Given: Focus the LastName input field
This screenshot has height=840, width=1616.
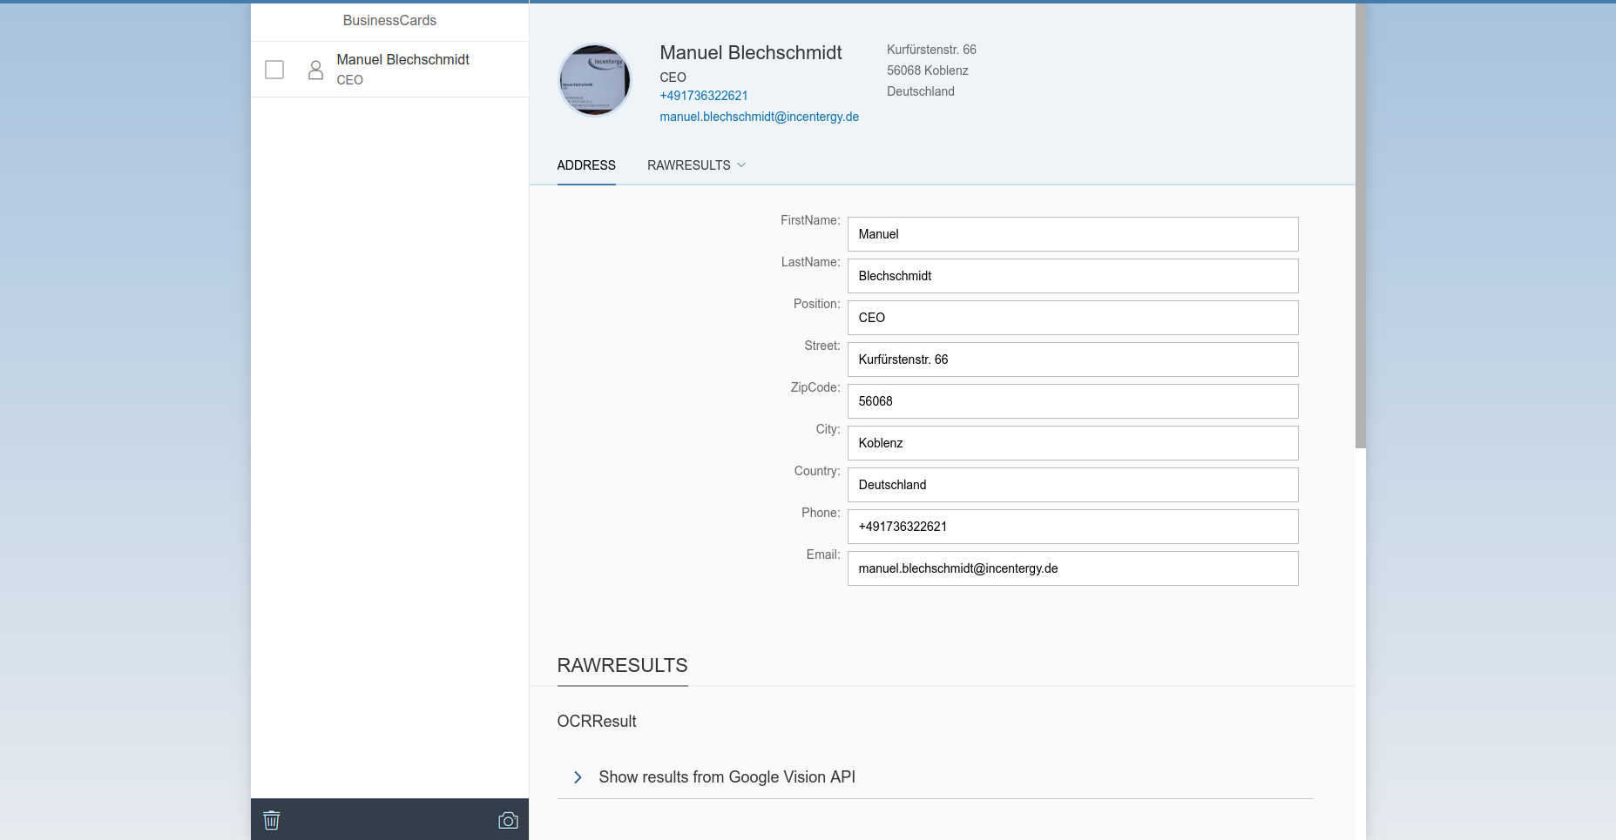Looking at the screenshot, I should [1072, 276].
